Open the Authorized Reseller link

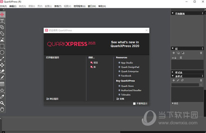pyautogui.click(x=130, y=90)
